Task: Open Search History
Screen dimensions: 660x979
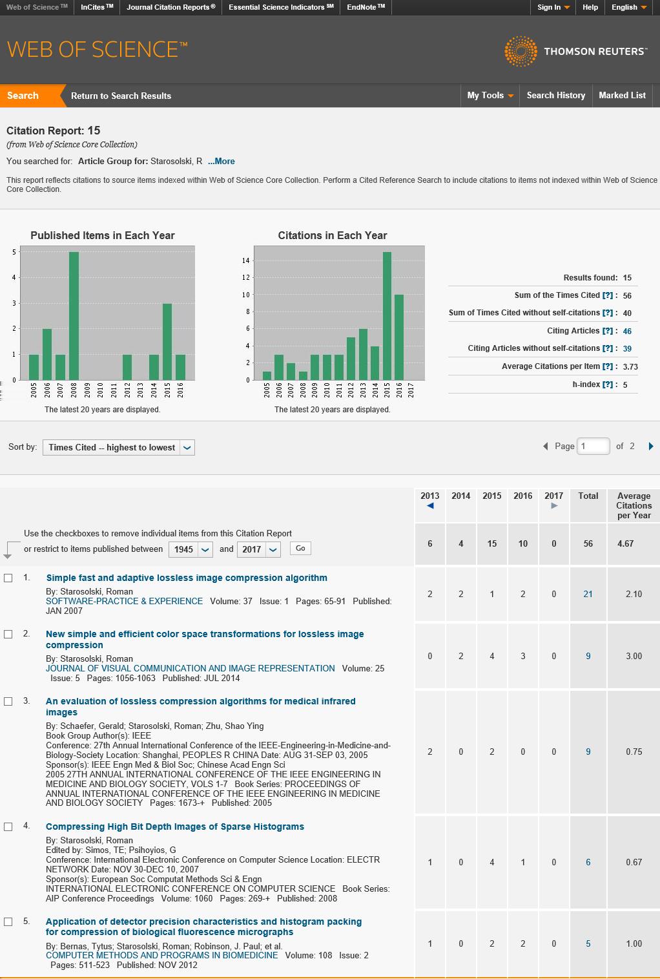Action: tap(556, 96)
